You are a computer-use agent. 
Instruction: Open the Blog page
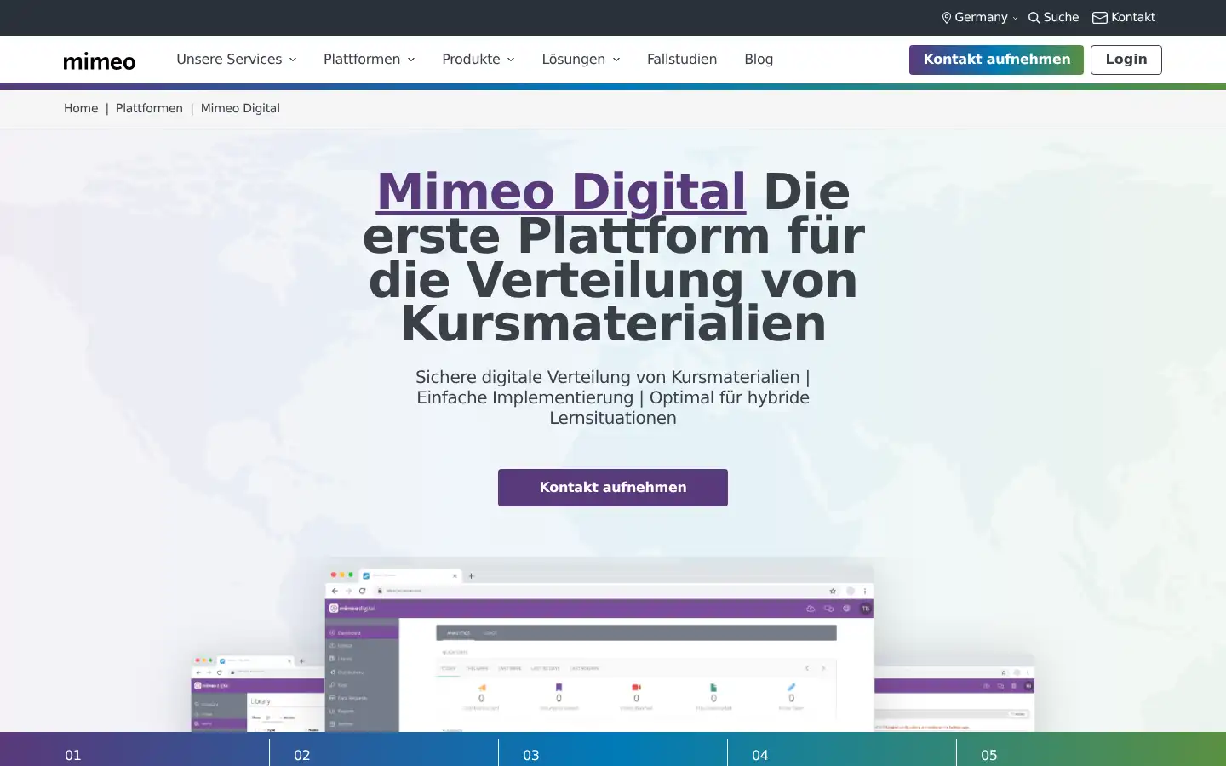pos(759,60)
